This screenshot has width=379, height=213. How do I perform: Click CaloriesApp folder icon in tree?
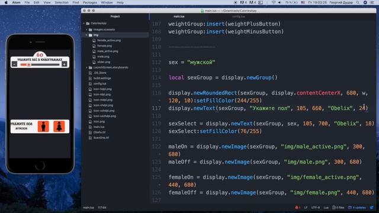[88, 23]
